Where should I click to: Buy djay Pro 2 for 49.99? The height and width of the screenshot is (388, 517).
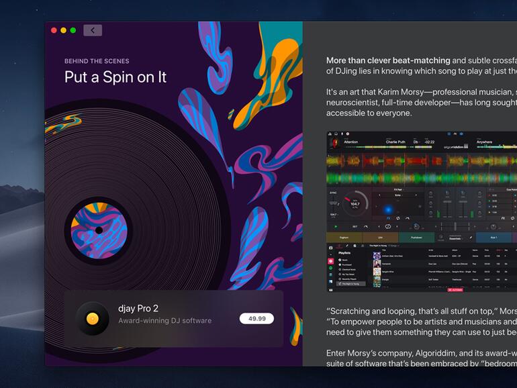(256, 318)
